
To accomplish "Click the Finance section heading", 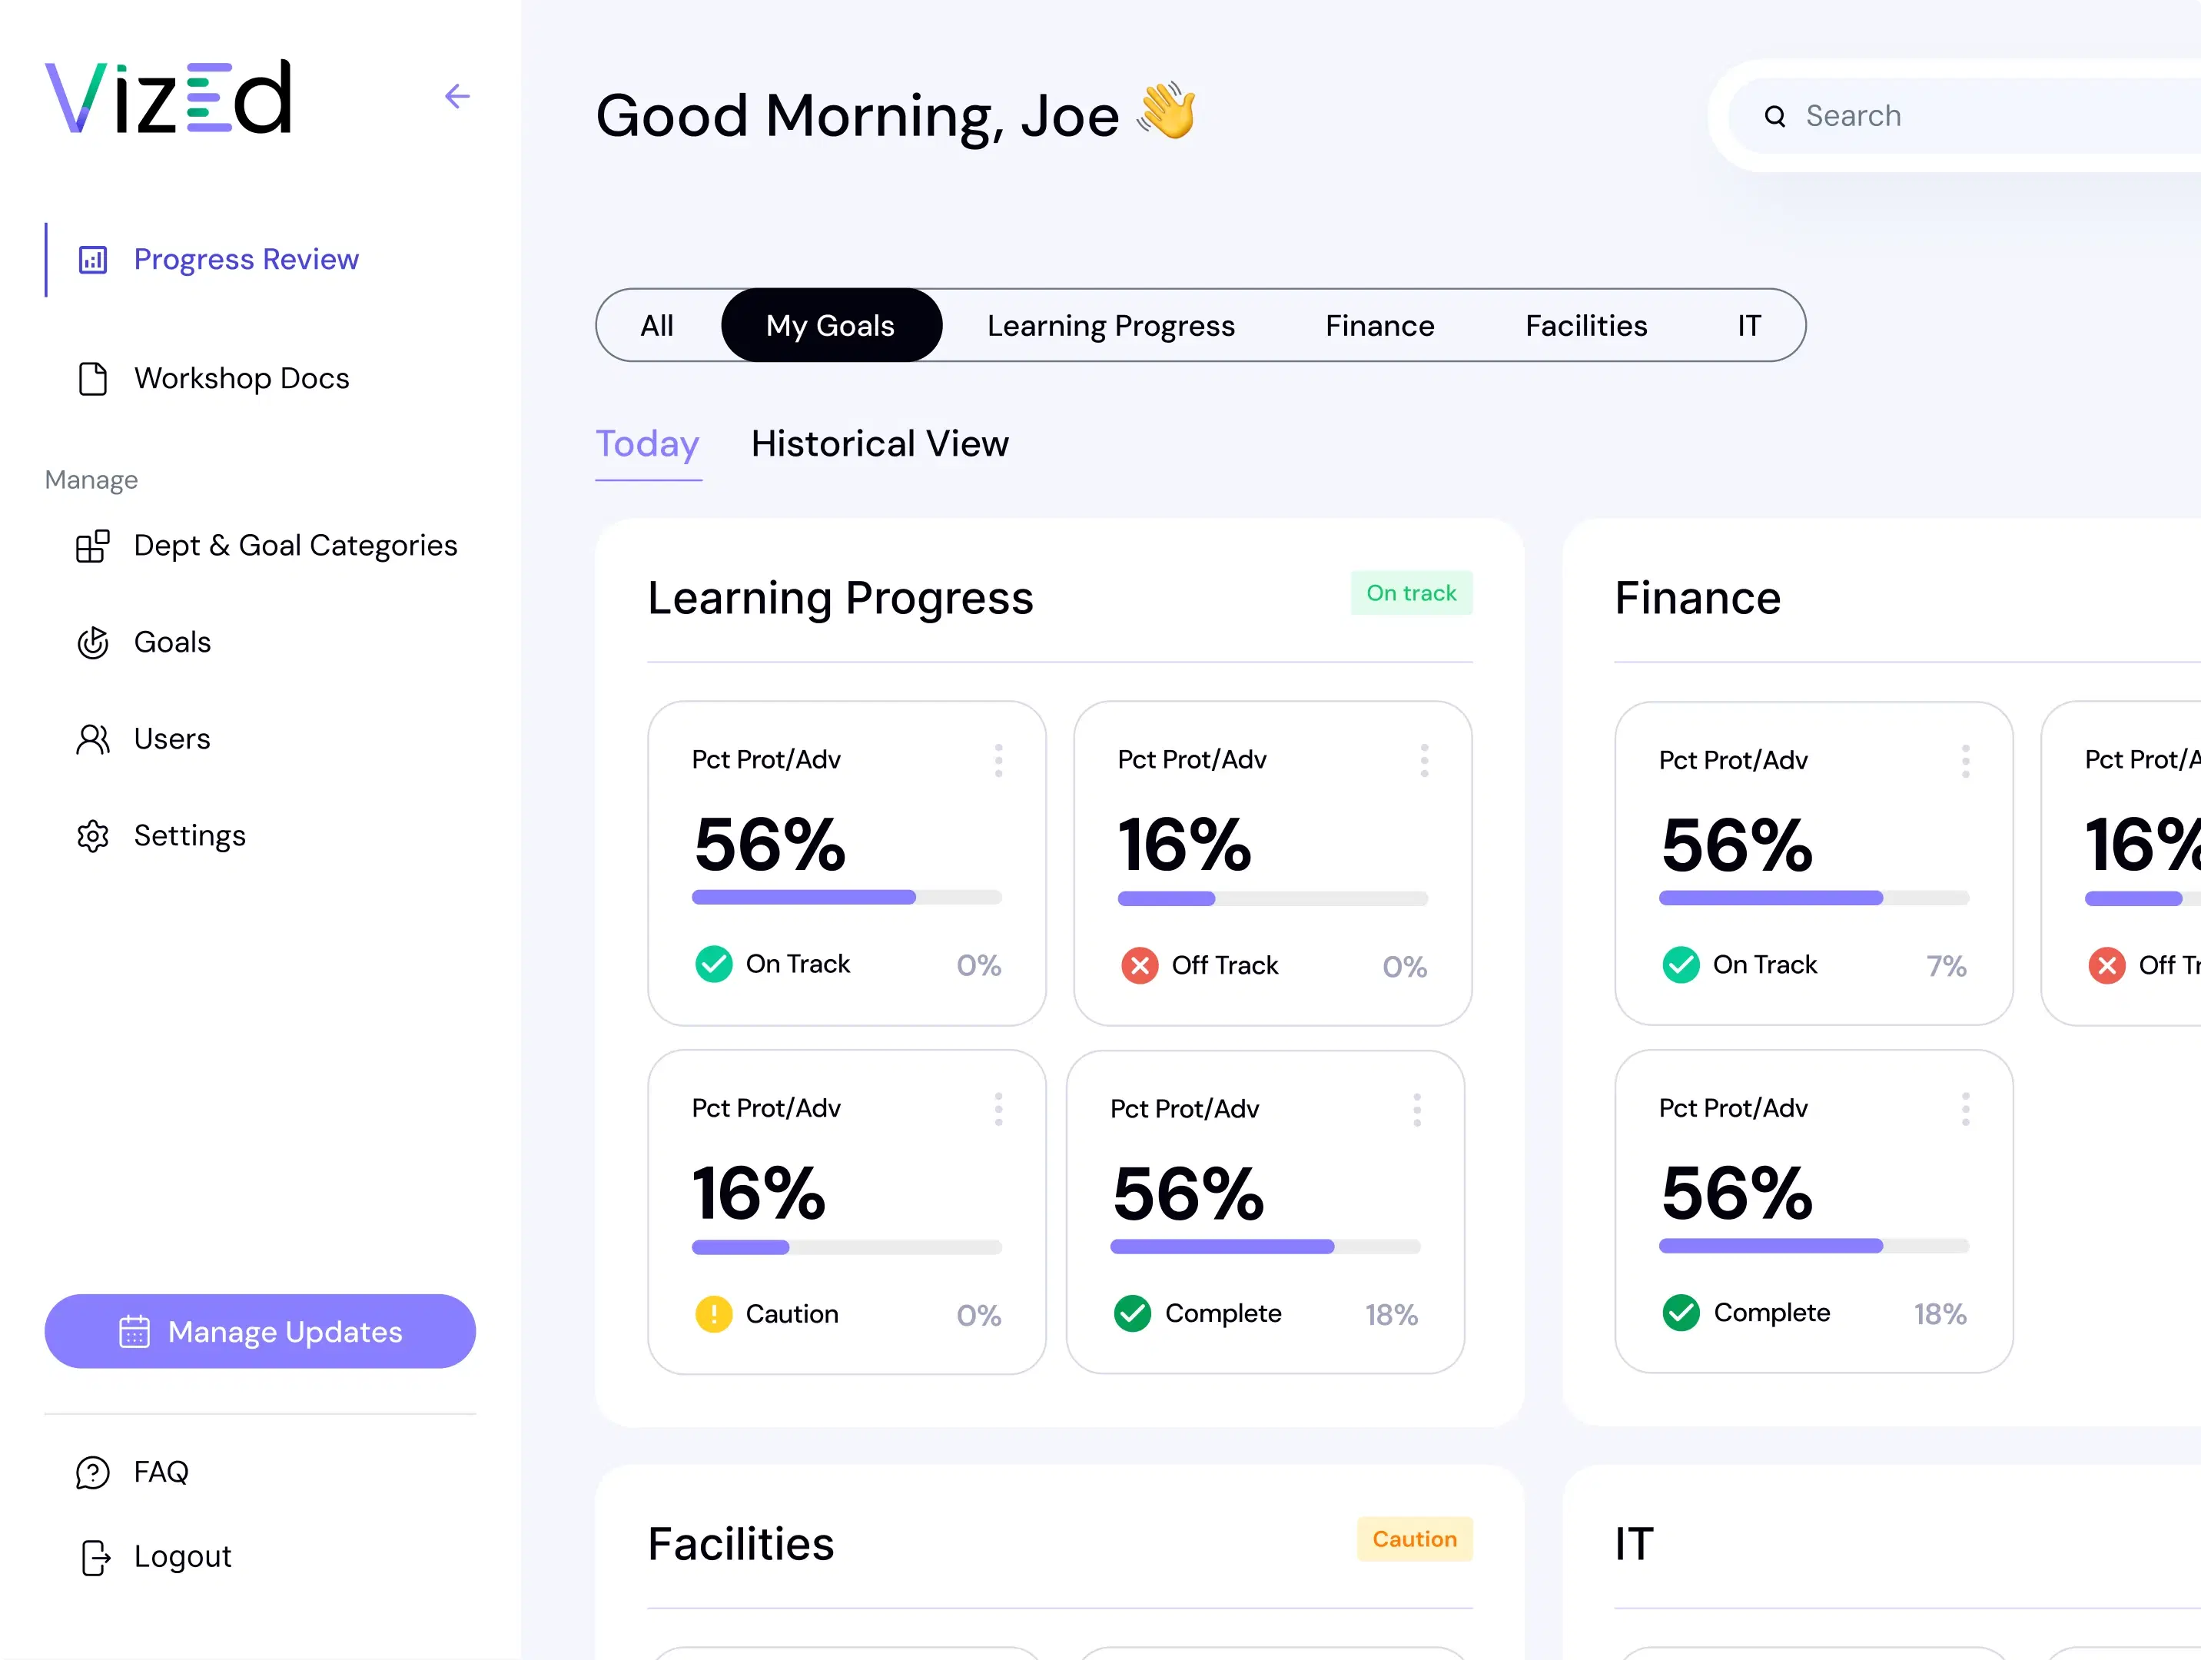I will 1698,598.
